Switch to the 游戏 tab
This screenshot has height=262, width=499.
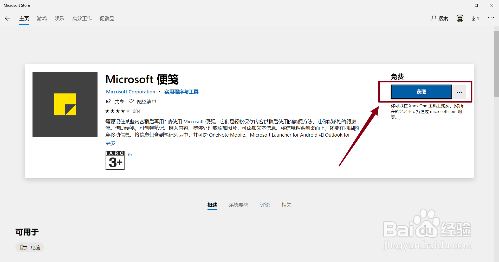[x=42, y=18]
